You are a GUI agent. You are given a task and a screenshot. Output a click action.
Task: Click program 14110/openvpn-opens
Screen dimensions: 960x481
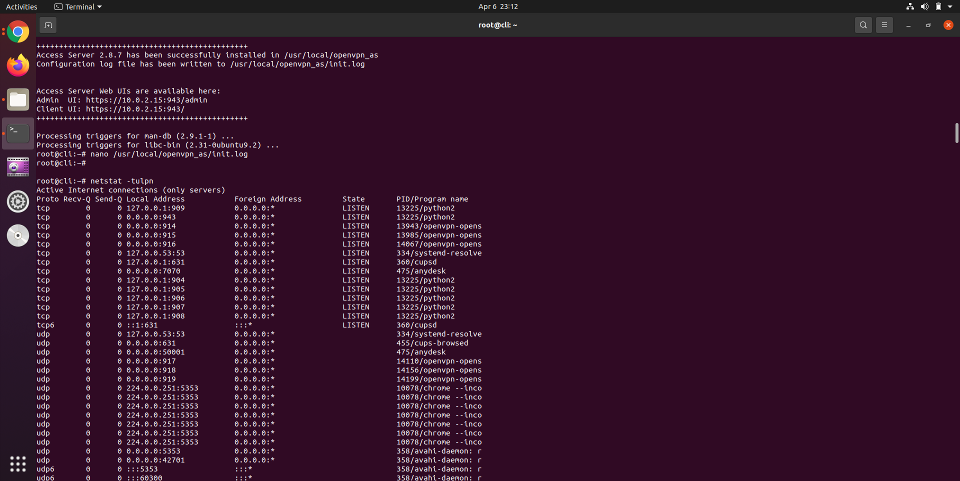(439, 361)
